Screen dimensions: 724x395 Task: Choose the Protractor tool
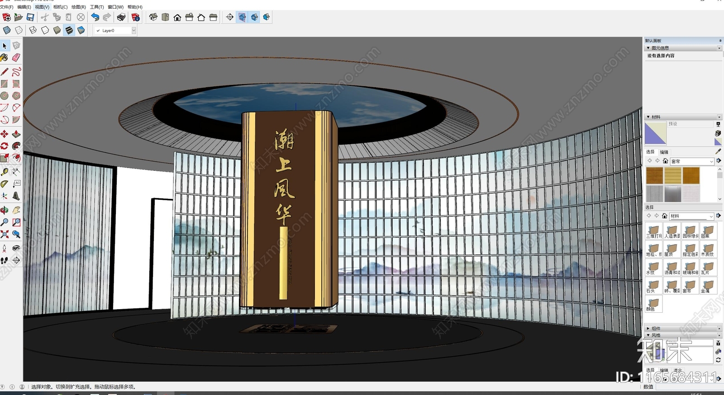coord(5,184)
